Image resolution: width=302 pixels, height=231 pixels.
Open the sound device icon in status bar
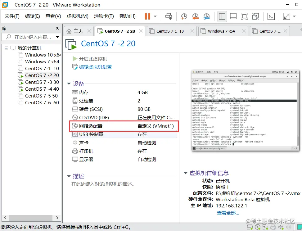coord(281,227)
